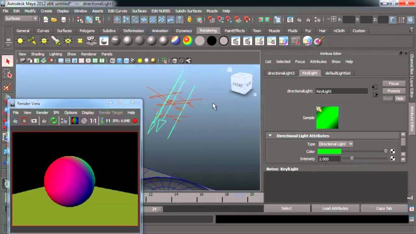
Task: Choose the Lasso Select tool
Action: tap(7, 74)
